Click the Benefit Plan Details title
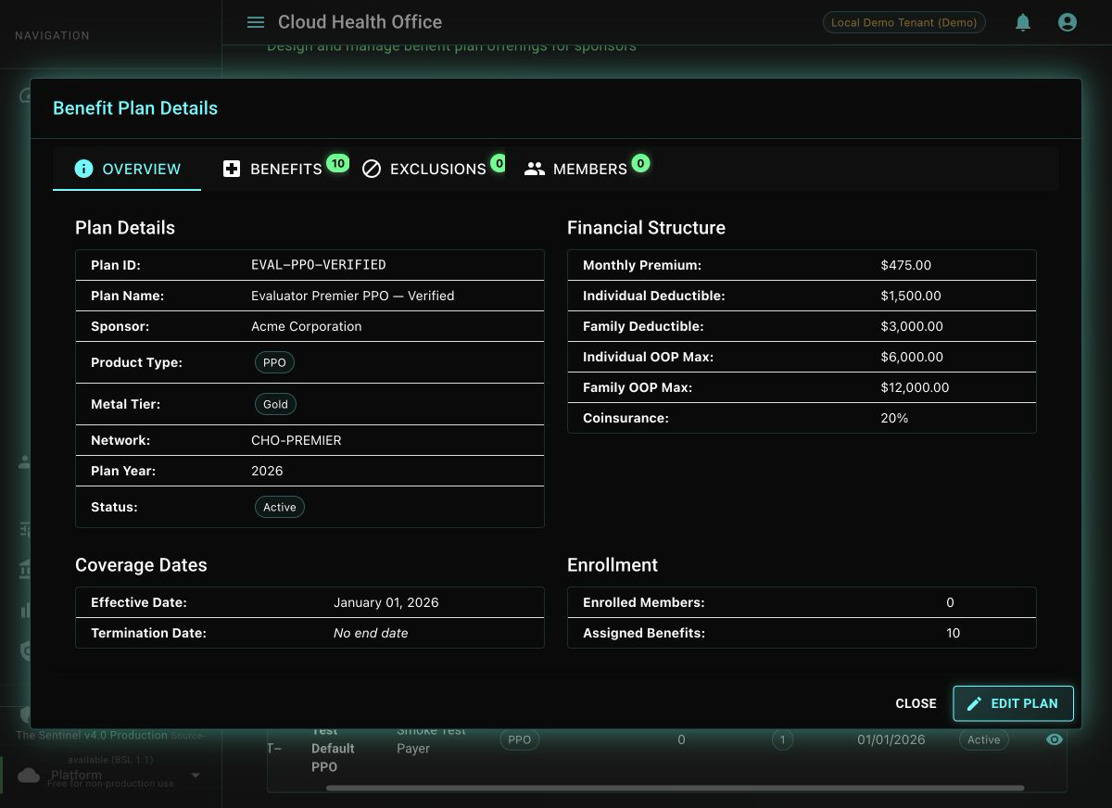 pos(135,107)
